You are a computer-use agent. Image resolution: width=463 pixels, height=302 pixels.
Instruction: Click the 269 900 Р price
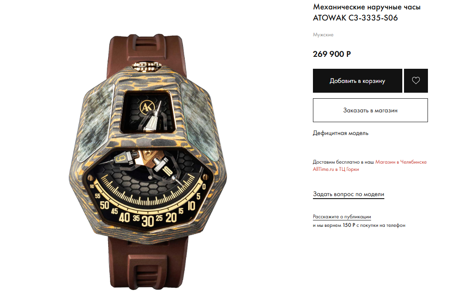[x=332, y=54]
